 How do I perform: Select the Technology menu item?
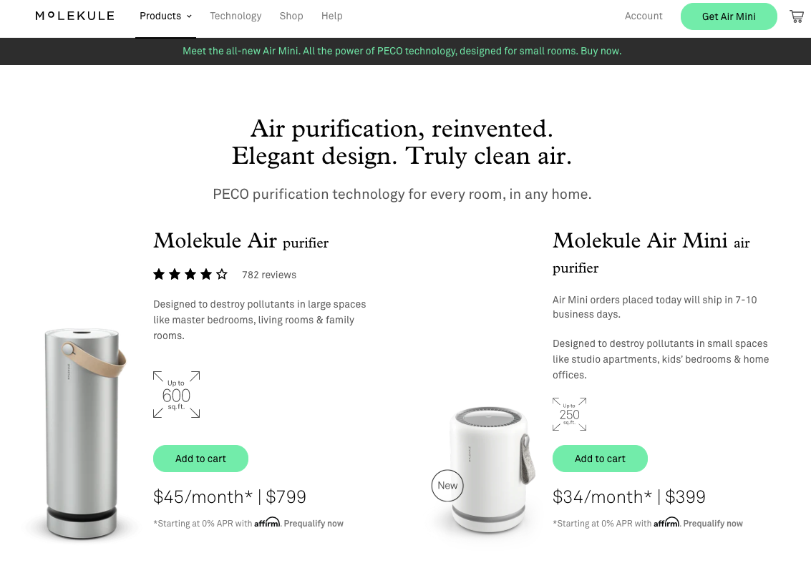[x=235, y=16]
